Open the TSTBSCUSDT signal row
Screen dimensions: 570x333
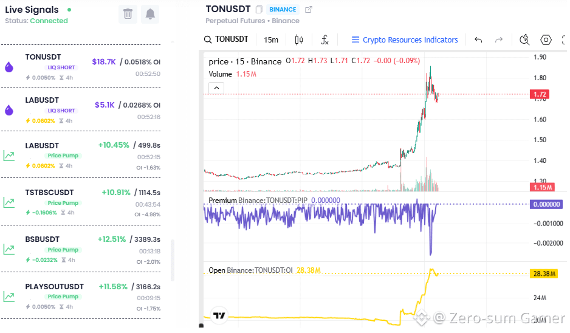(x=81, y=202)
